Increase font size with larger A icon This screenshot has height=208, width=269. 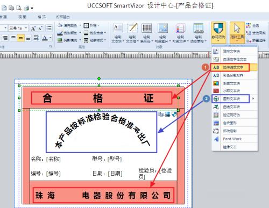click(x=33, y=28)
